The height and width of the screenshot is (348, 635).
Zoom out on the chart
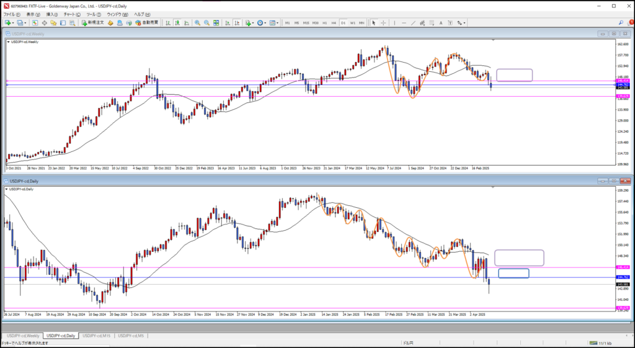pos(207,23)
